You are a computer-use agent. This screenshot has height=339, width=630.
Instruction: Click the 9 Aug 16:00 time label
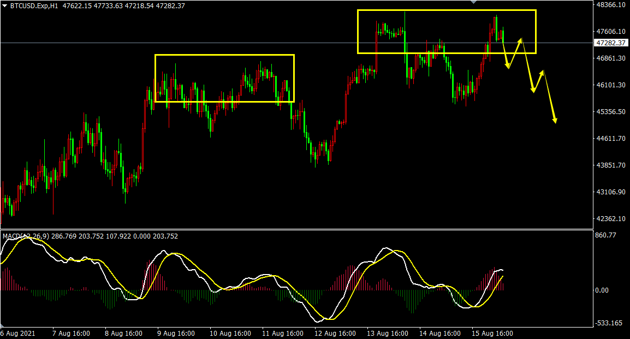pyautogui.click(x=176, y=333)
